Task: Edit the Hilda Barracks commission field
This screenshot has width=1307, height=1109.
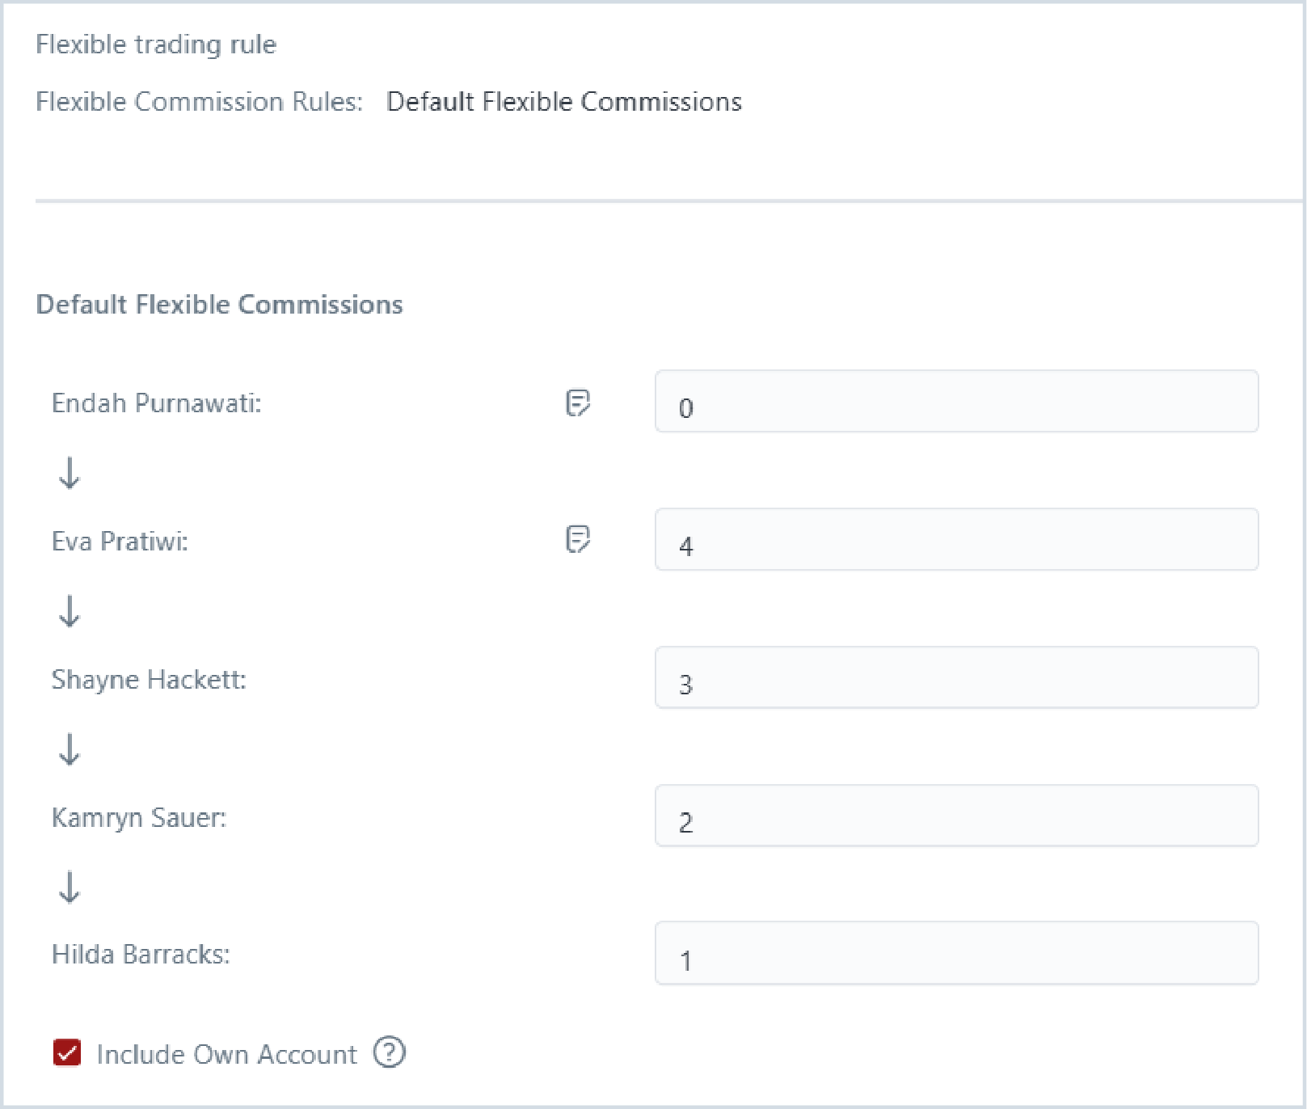Action: [x=955, y=953]
